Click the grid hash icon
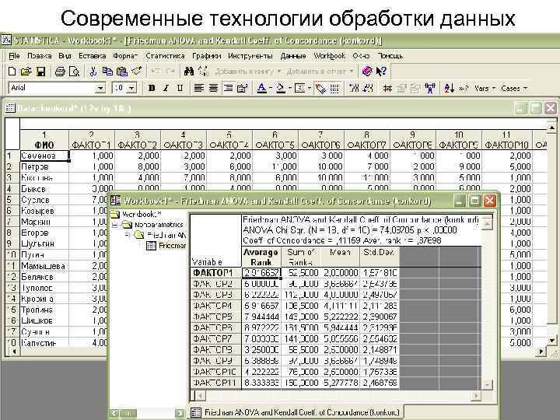The width and height of the screenshot is (560, 420). tap(387, 88)
